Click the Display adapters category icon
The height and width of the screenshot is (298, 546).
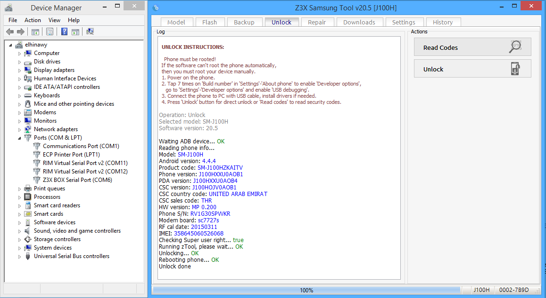click(28, 70)
